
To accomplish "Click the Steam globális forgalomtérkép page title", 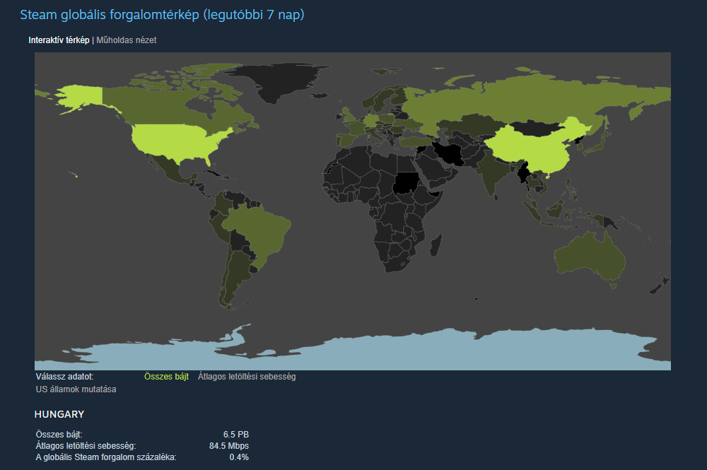I will 162,15.
